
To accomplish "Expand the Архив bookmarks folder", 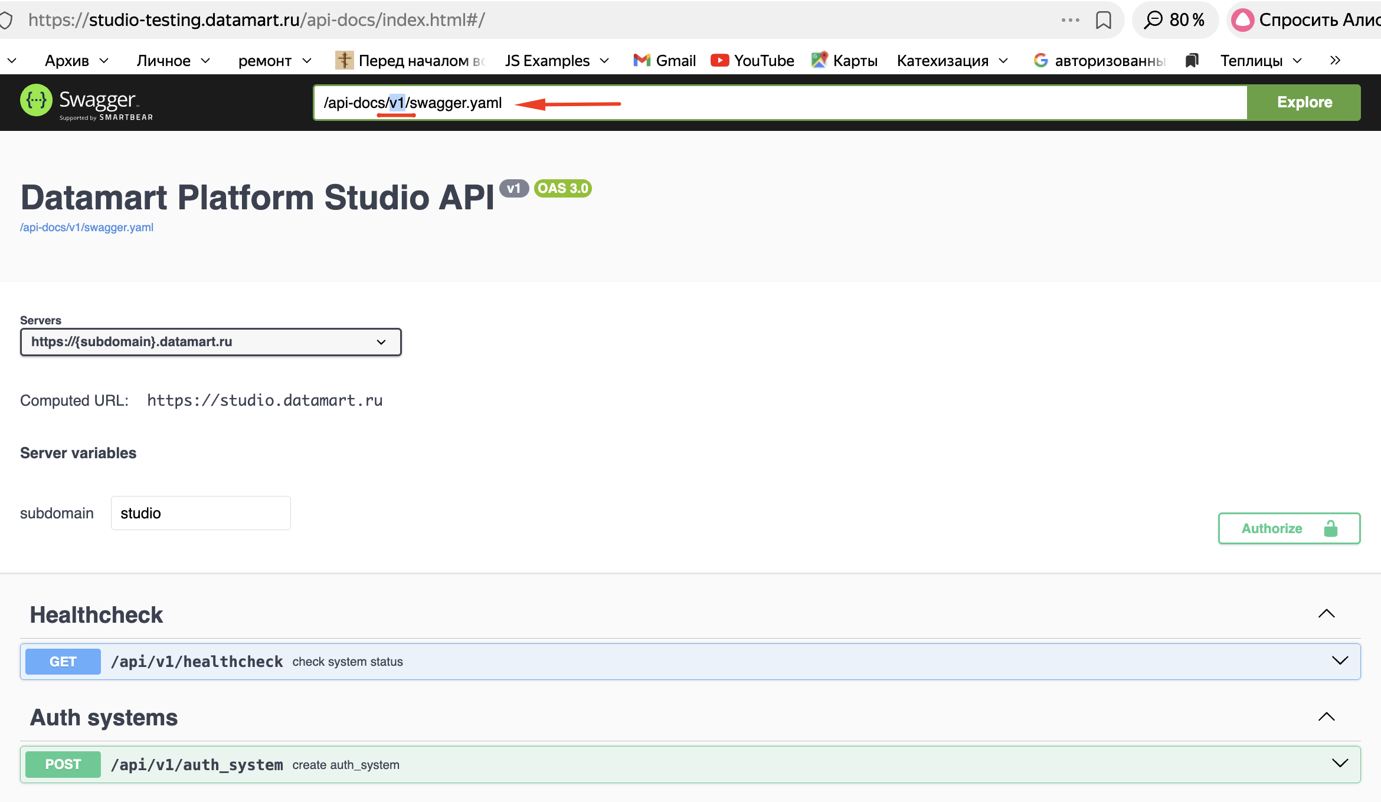I will pos(77,61).
